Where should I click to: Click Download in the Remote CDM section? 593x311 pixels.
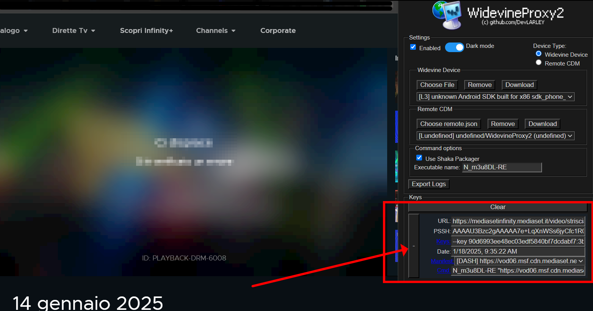point(542,124)
